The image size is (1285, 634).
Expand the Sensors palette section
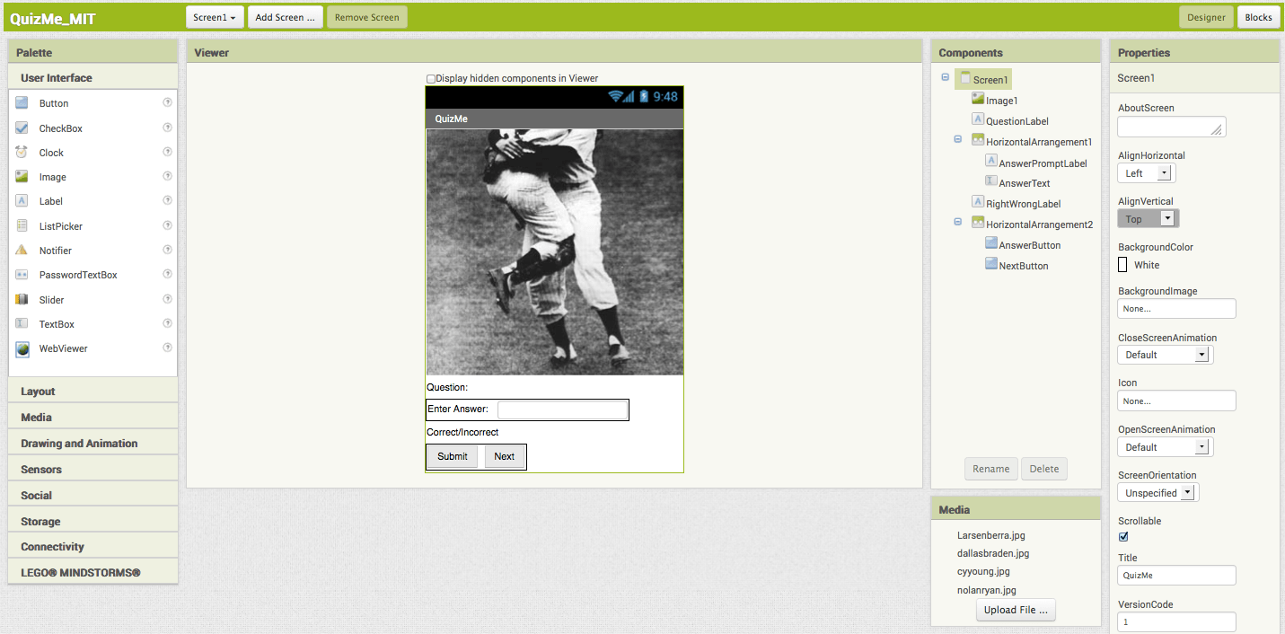click(93, 470)
